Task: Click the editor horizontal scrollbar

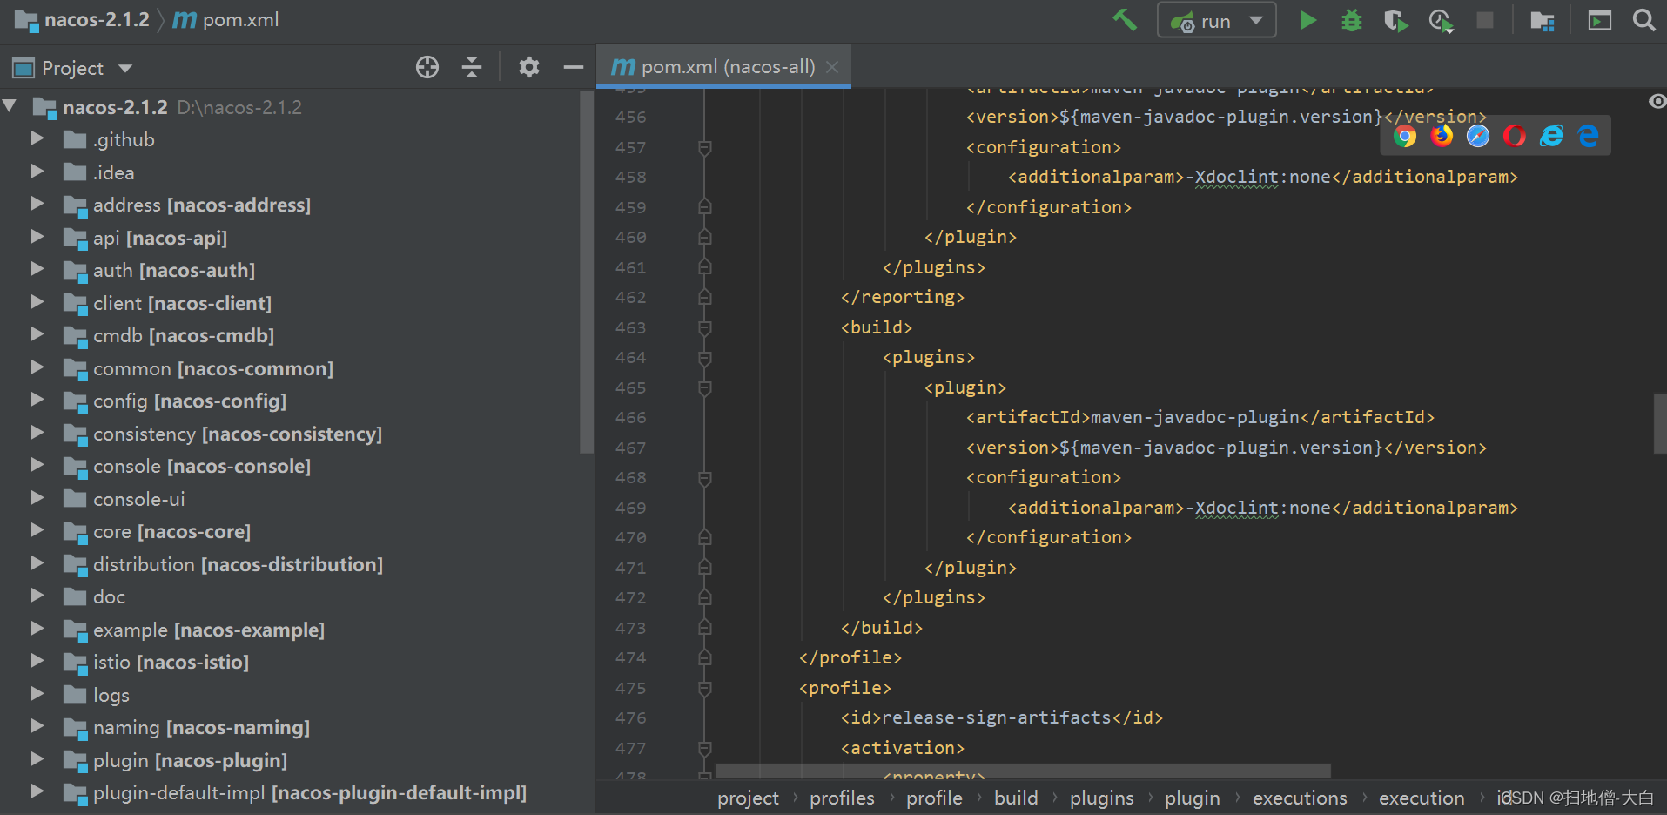Action: coord(1023,771)
